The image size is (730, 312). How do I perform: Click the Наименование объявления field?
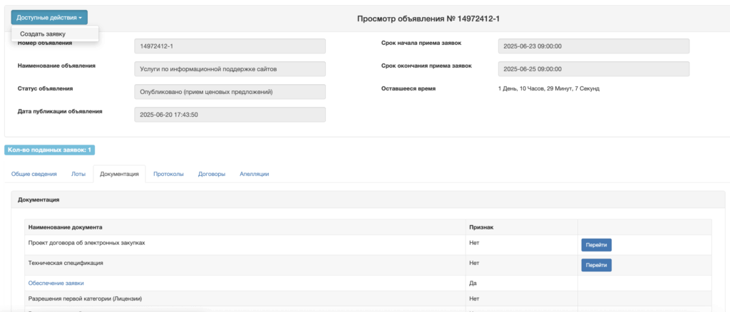pyautogui.click(x=230, y=69)
